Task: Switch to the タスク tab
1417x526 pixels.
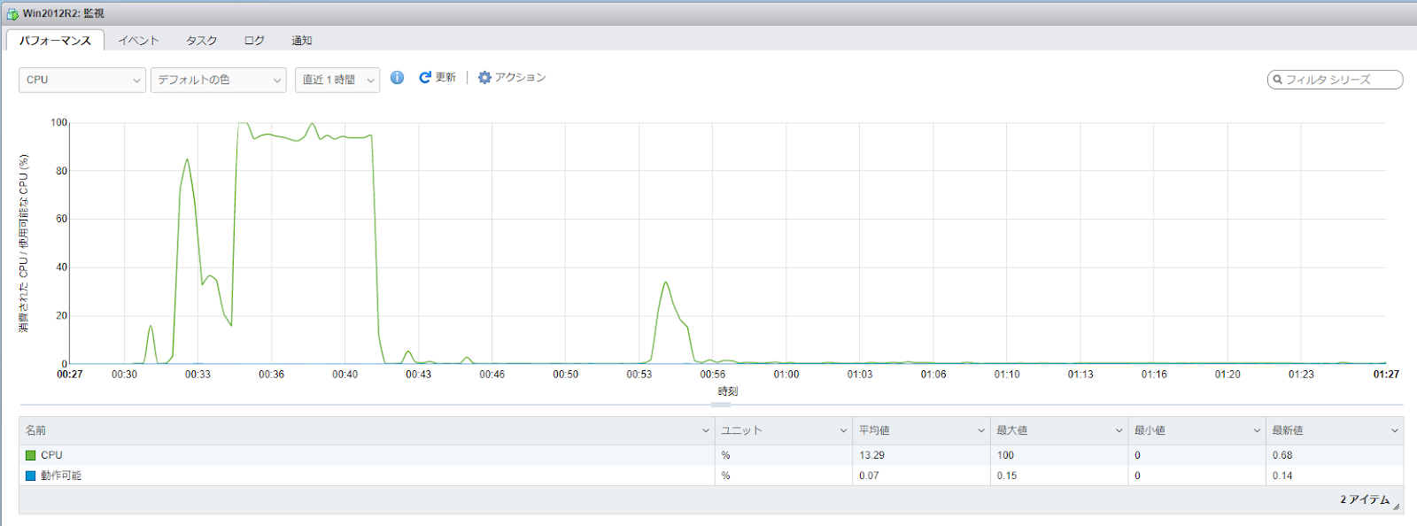Action: [201, 41]
